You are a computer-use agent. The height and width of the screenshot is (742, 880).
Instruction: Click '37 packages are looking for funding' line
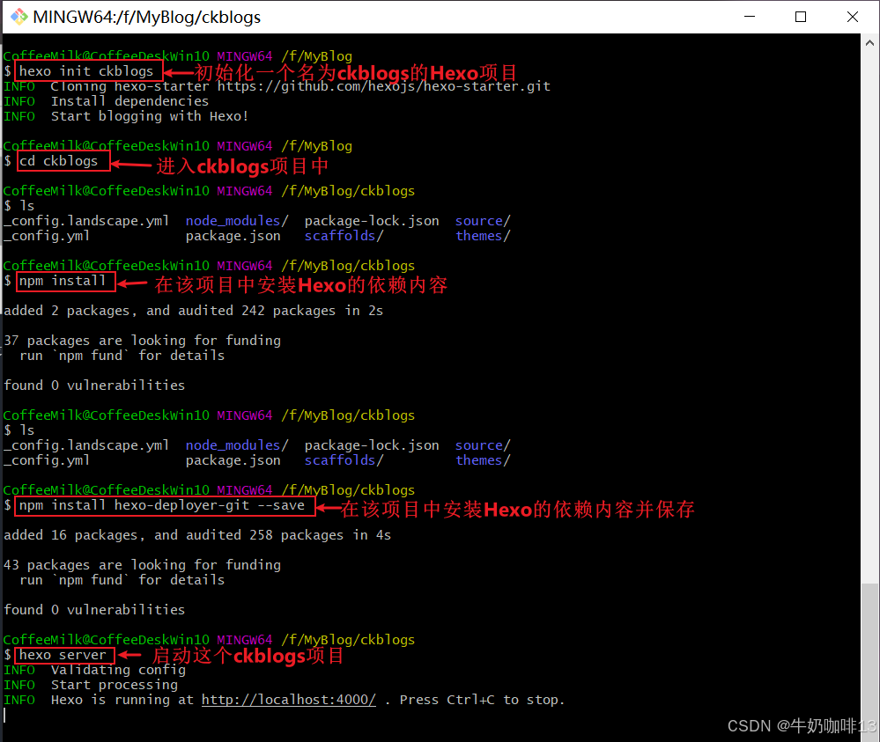click(x=143, y=341)
